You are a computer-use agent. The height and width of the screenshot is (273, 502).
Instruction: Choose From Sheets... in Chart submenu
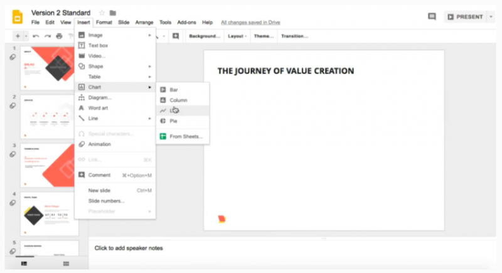click(186, 136)
